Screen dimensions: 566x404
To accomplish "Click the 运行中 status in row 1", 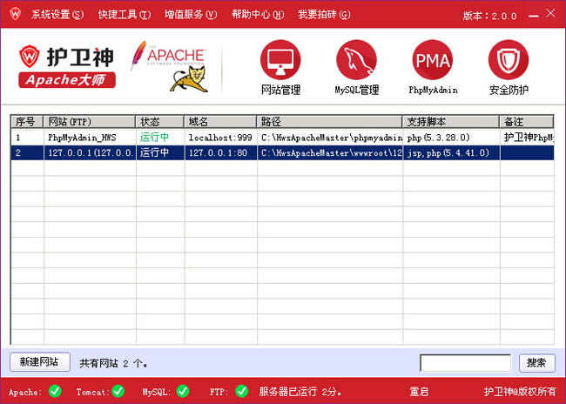I will pyautogui.click(x=154, y=138).
